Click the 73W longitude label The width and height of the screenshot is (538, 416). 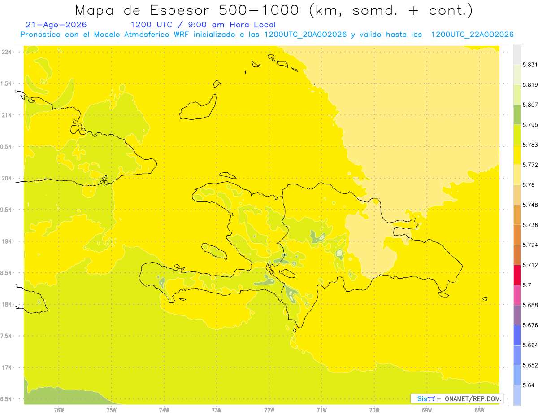coord(217,410)
